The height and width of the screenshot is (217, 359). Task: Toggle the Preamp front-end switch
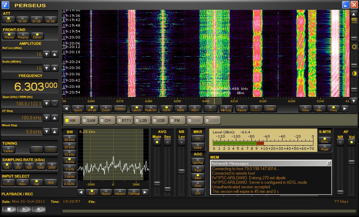point(23,36)
